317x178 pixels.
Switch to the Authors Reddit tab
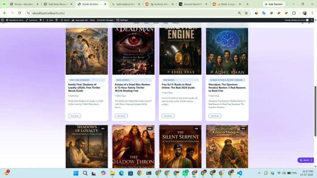click(159, 4)
